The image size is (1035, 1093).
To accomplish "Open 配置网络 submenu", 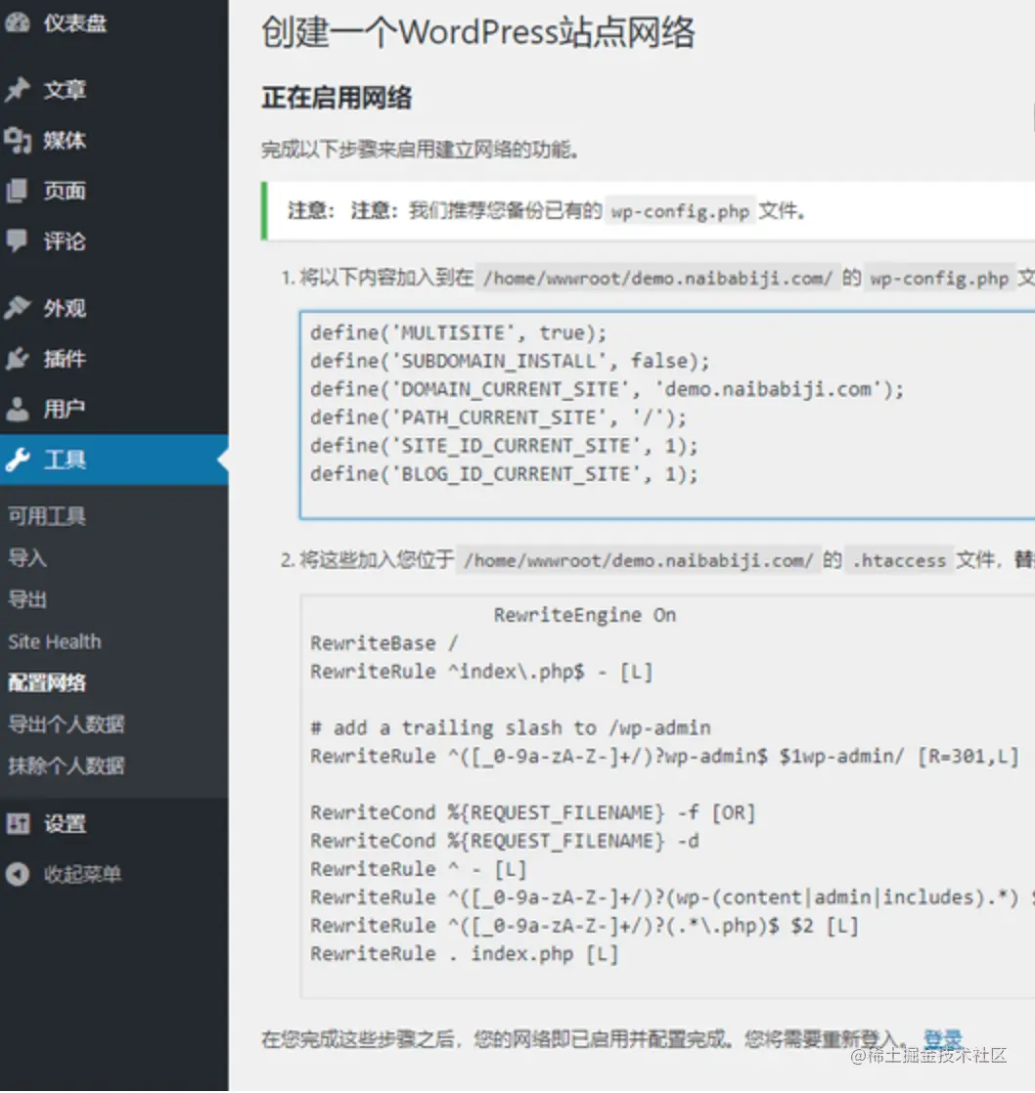I will [x=47, y=682].
